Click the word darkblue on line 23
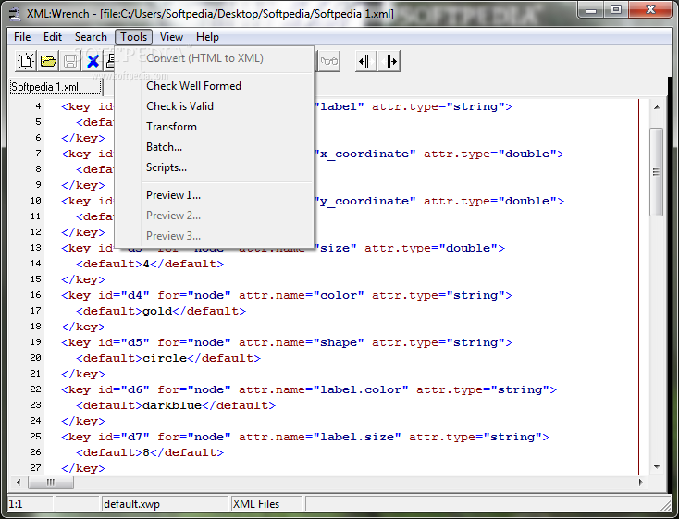The height and width of the screenshot is (519, 679). coord(172,405)
